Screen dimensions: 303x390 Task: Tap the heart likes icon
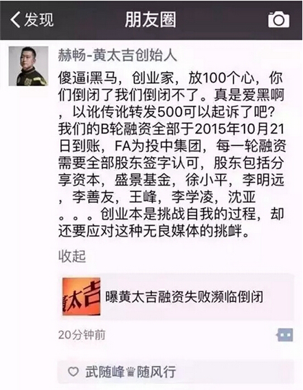(x=74, y=372)
